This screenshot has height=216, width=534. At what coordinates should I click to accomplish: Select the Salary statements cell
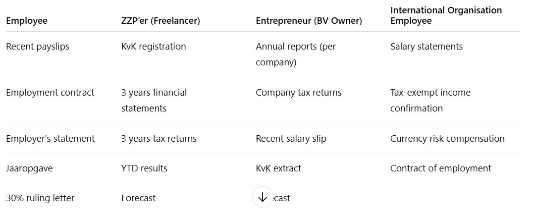[x=426, y=47]
